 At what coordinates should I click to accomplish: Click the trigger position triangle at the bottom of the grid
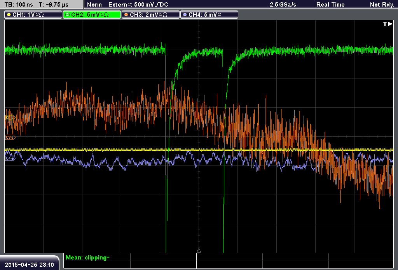coord(199,251)
